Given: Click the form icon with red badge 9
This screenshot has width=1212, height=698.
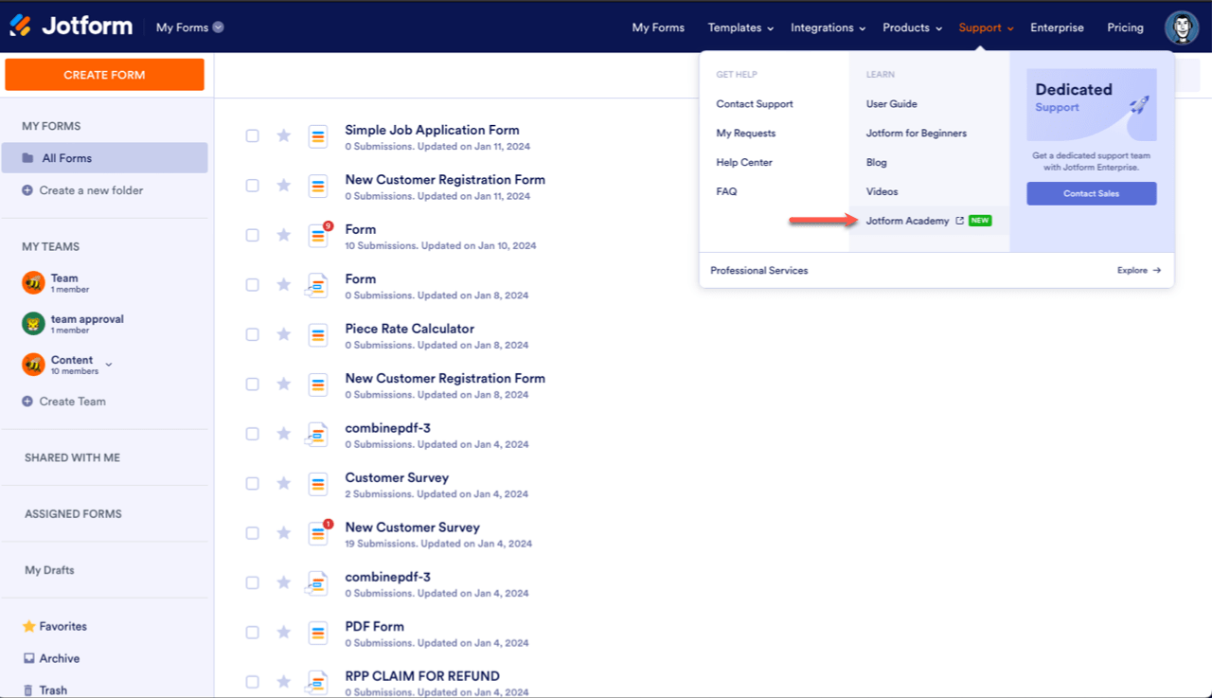Looking at the screenshot, I should [318, 235].
